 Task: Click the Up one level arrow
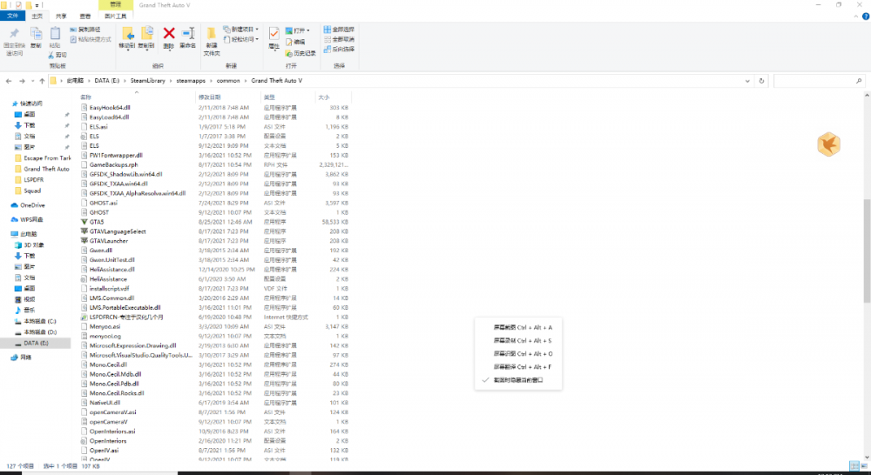tap(42, 81)
